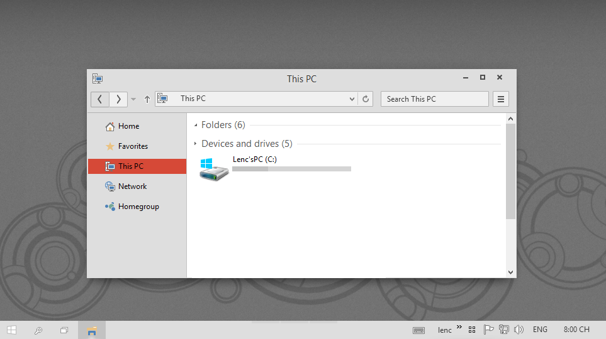
Task: Select This PC in the navigation pane
Action: (137, 166)
